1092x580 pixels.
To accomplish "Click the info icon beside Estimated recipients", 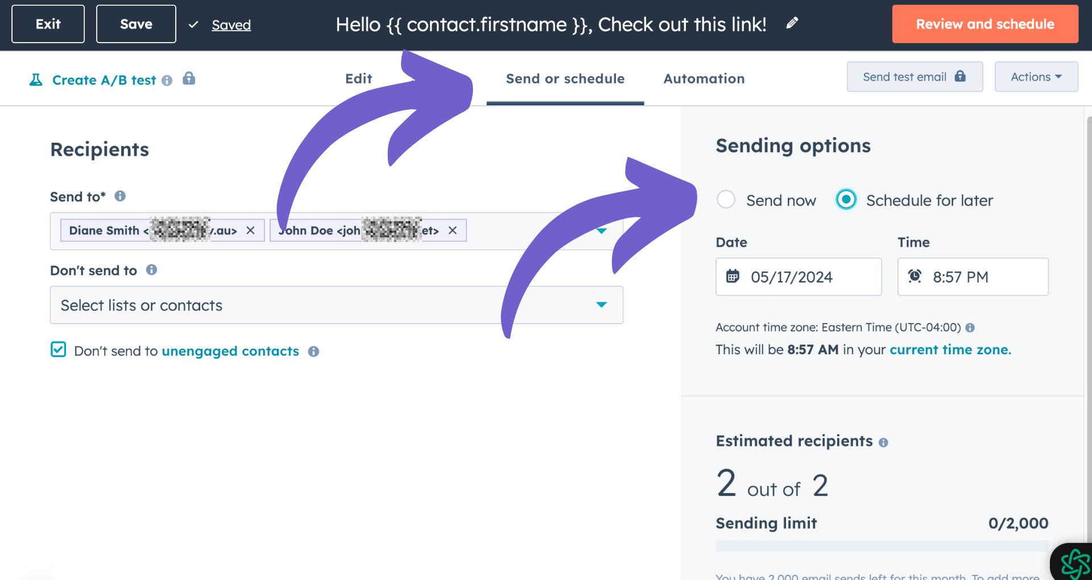I will [x=883, y=442].
